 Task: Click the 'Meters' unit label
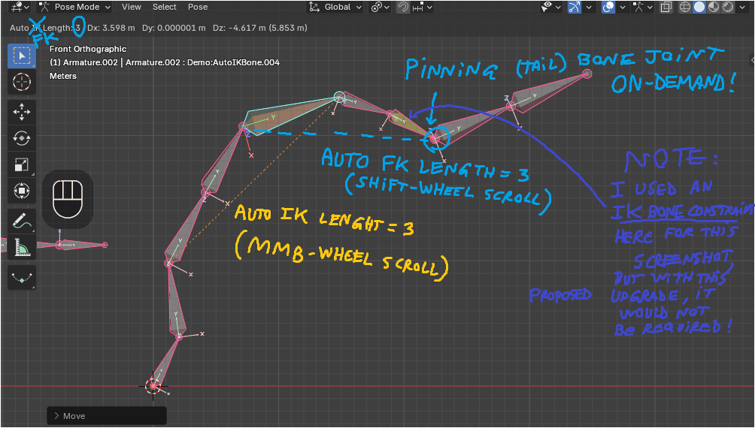[x=63, y=76]
